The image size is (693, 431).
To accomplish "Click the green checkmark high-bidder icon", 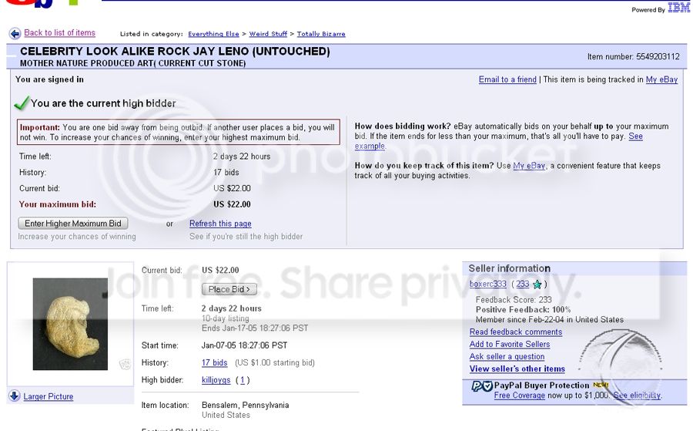I will [x=22, y=103].
